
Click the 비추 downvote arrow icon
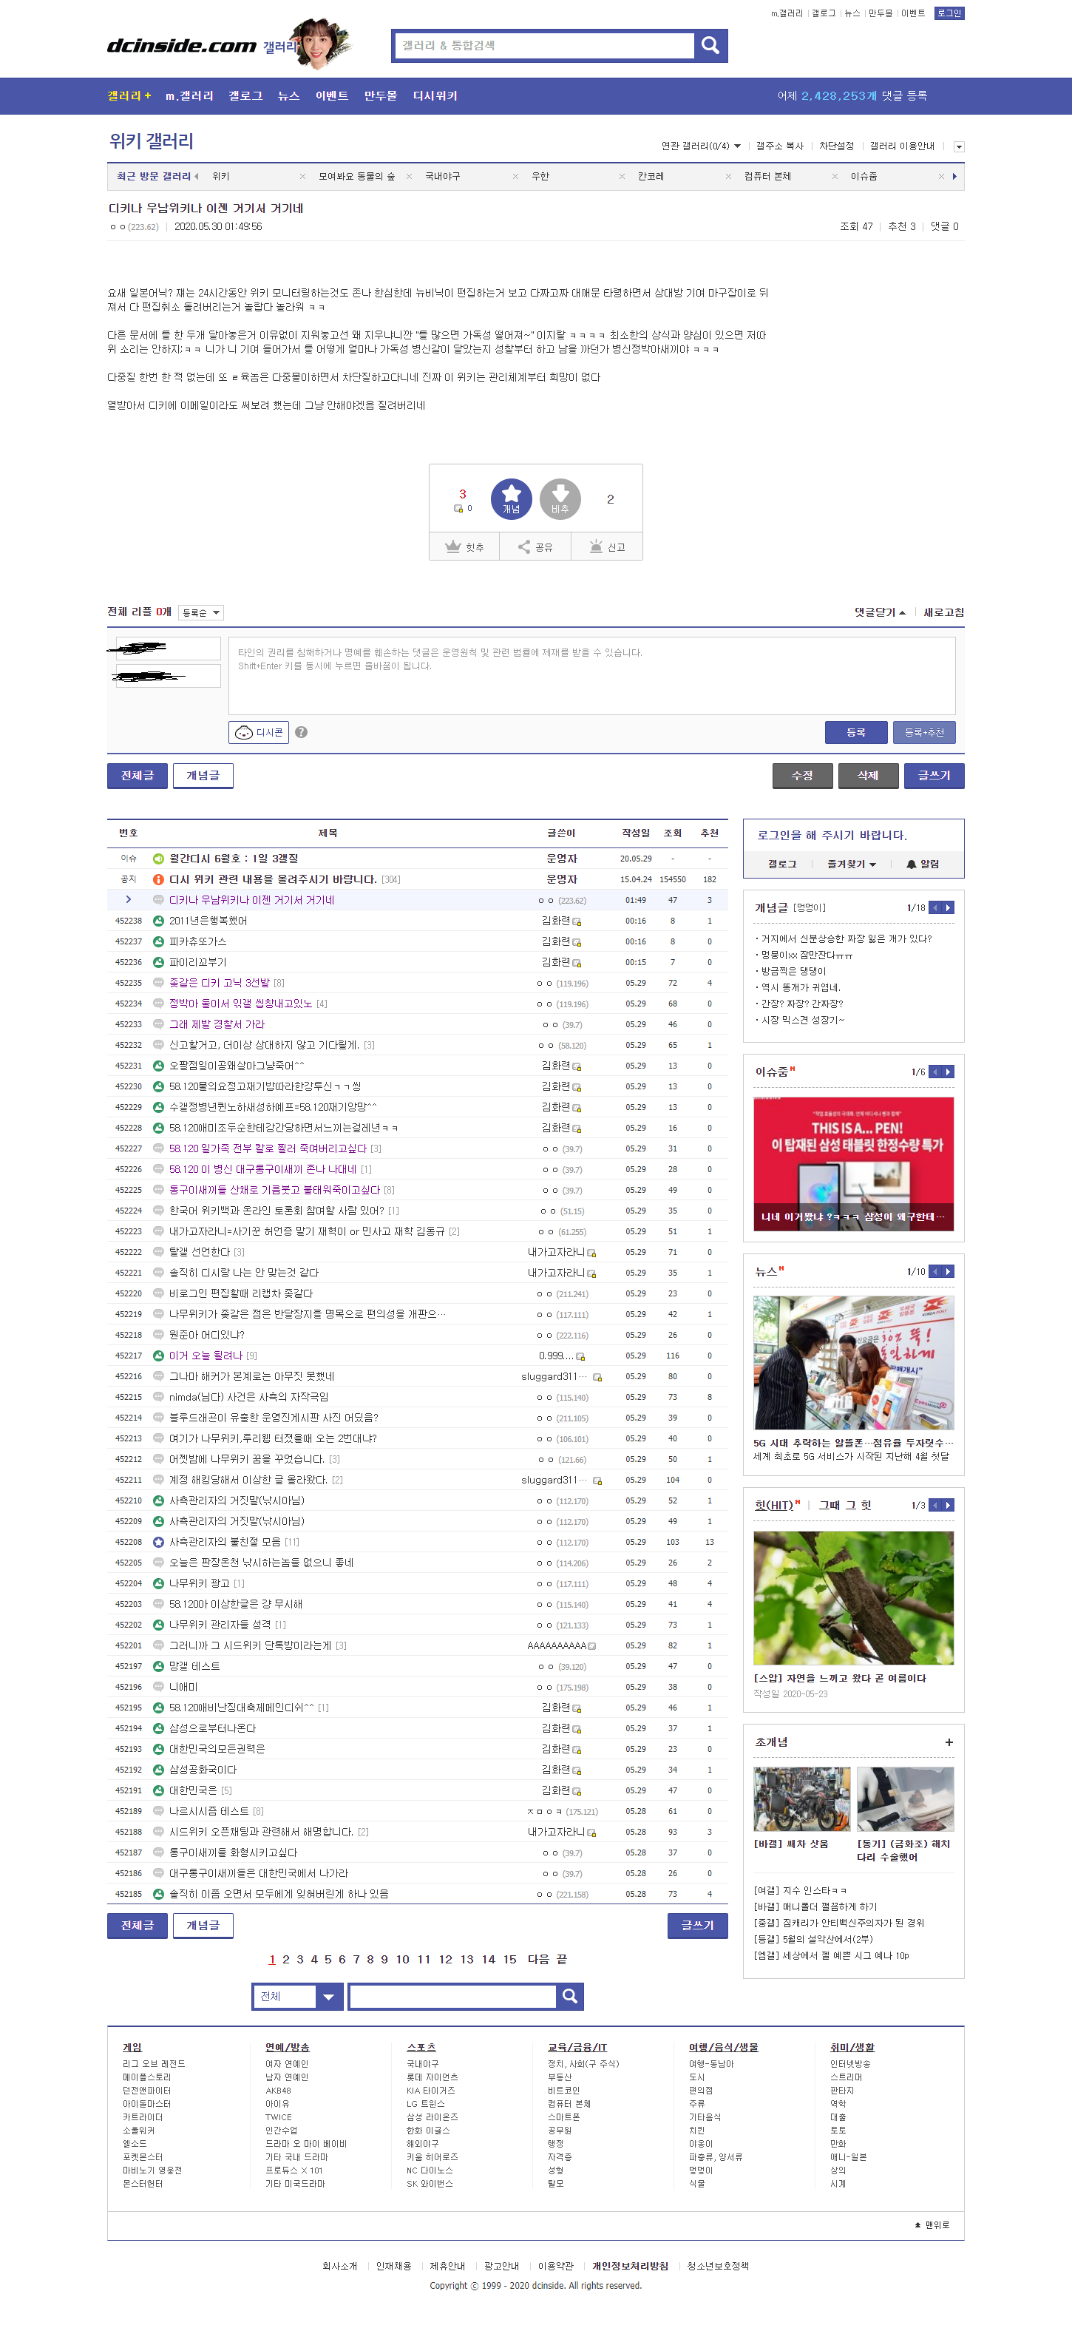tap(560, 498)
